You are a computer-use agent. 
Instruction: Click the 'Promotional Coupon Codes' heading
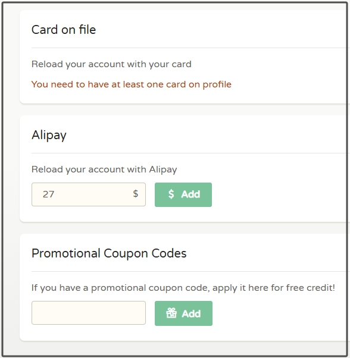coord(109,253)
